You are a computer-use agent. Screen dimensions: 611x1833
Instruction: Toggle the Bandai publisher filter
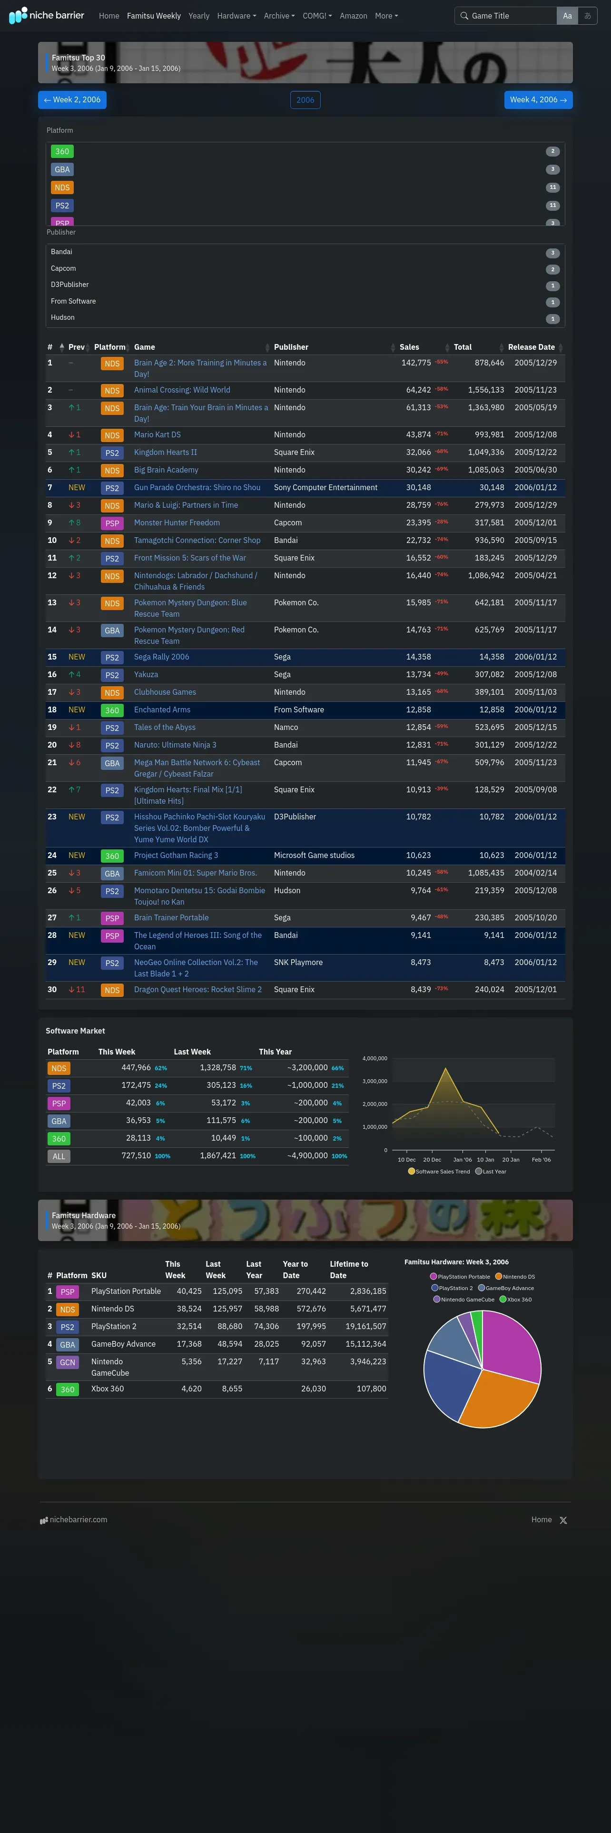pos(305,253)
